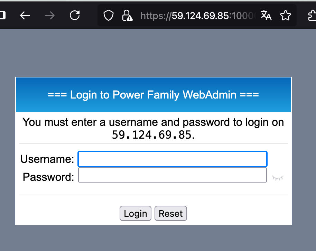Click the "Password:" label
Screen dimensions: 316x251
tap(48, 177)
